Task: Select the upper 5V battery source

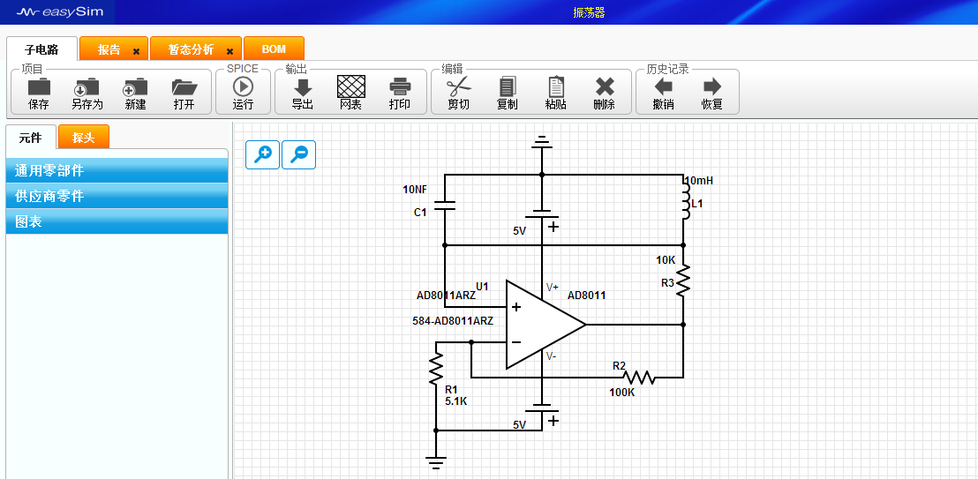Action: click(x=543, y=215)
